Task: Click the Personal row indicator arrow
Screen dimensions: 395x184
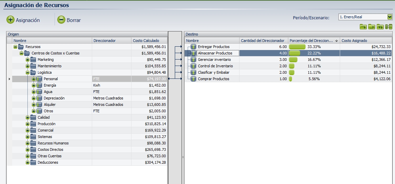Action: (x=9, y=79)
